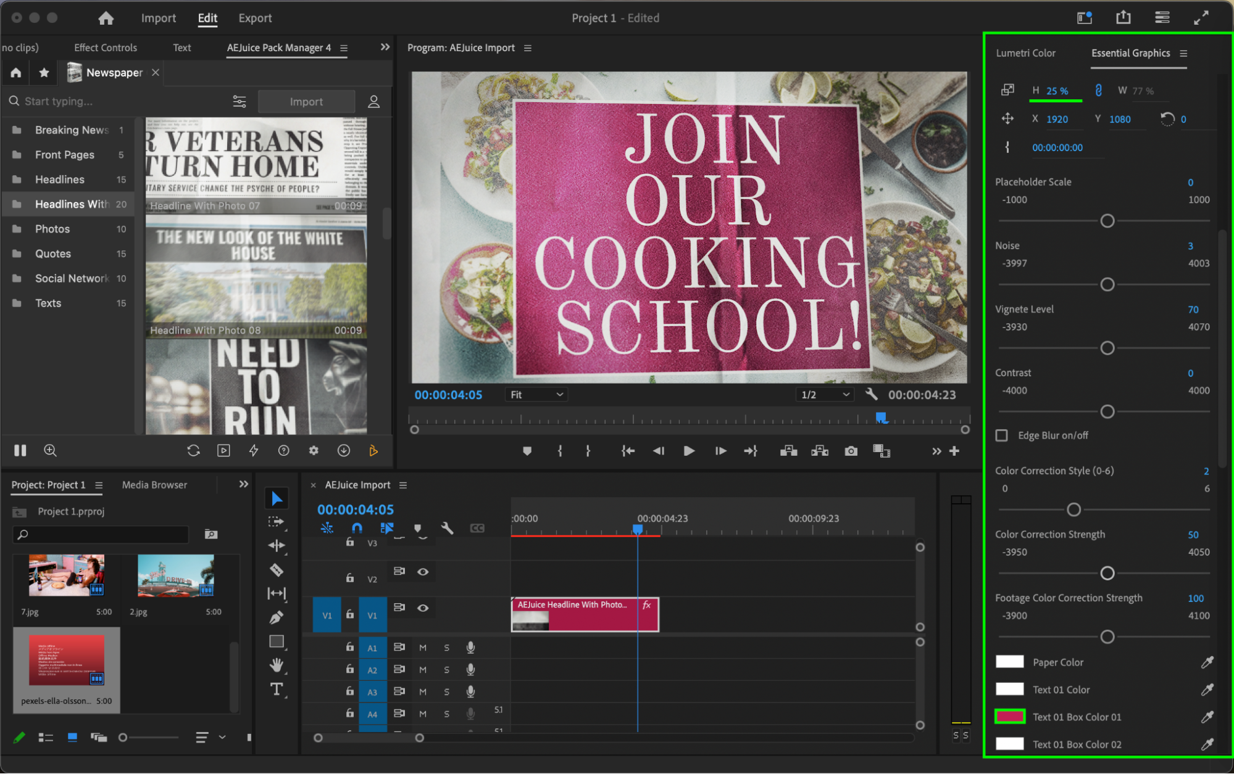This screenshot has width=1234, height=774.
Task: Switch to Lumetri Color tab
Action: 1025,53
